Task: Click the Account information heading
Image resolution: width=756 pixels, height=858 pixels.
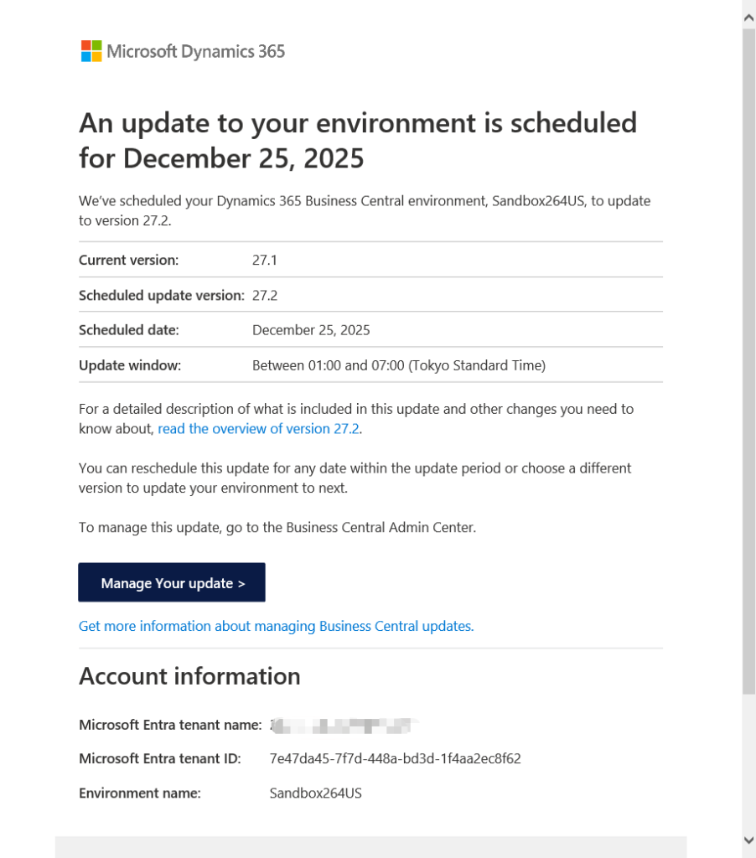Action: 189,676
